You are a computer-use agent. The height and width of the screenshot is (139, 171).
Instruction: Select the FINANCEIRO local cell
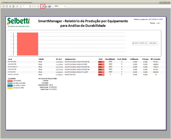12,72
